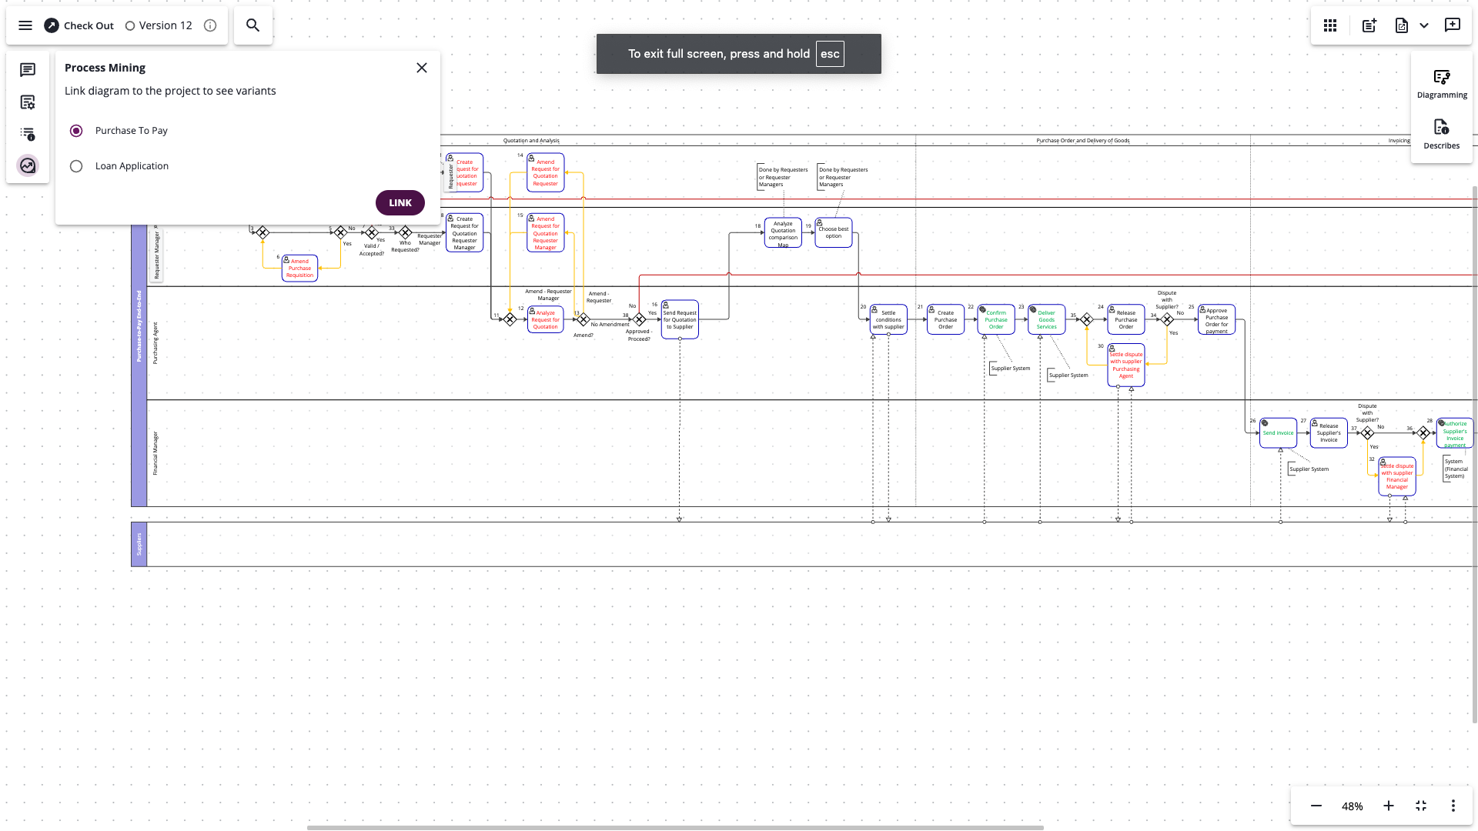Click the add feedback comment icon

pos(1452,25)
